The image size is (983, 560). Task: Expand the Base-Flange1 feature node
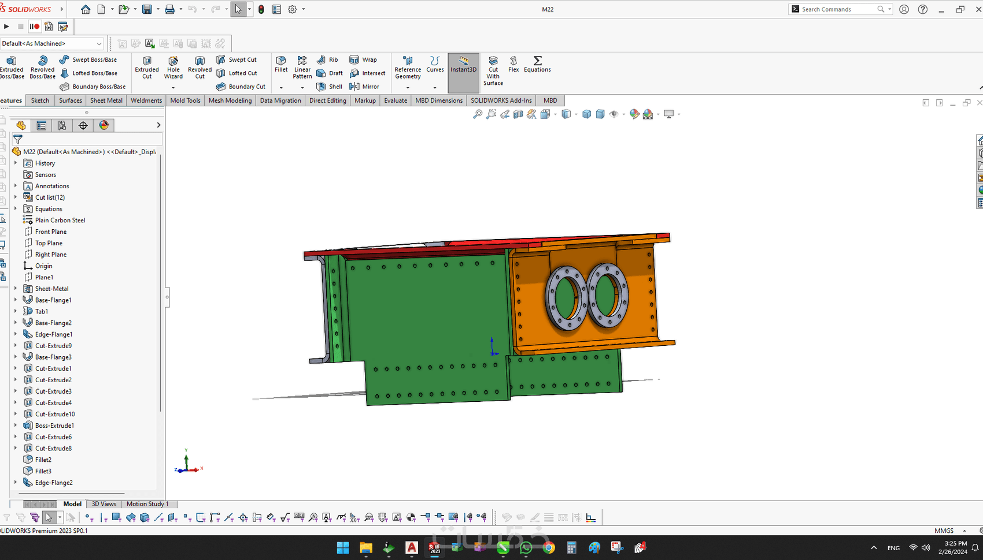[16, 300]
